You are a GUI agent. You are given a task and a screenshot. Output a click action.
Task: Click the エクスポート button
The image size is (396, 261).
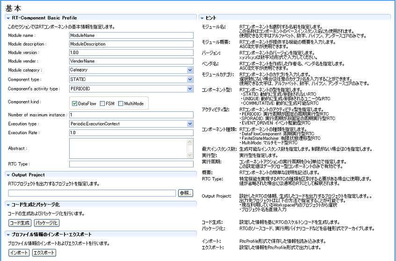point(44,253)
